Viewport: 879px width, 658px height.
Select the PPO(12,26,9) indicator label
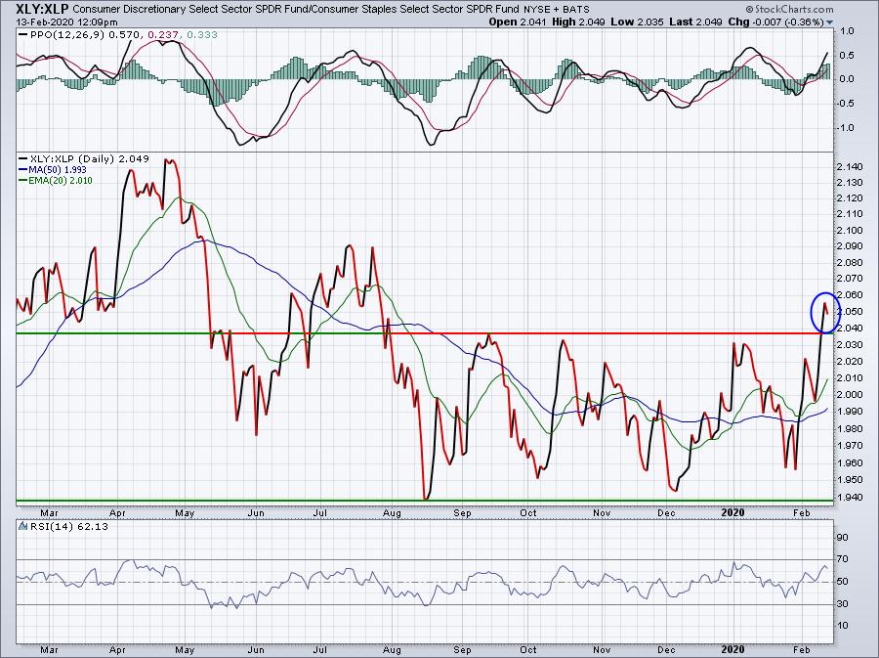point(55,32)
